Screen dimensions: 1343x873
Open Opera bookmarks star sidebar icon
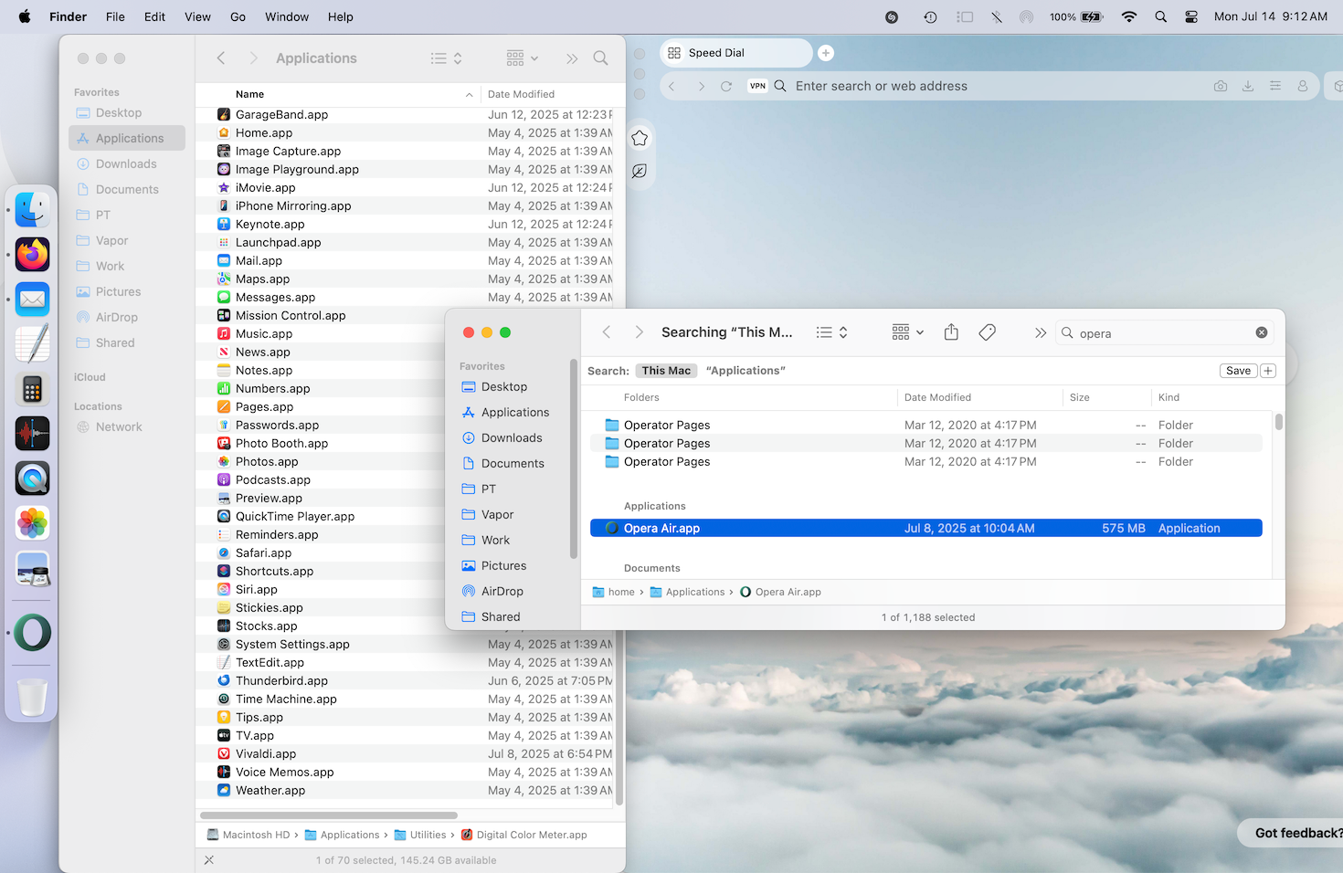click(640, 138)
